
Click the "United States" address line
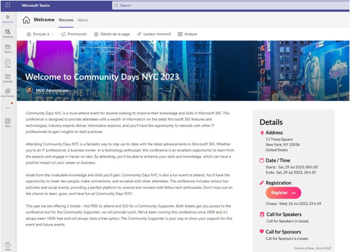[x=277, y=150]
